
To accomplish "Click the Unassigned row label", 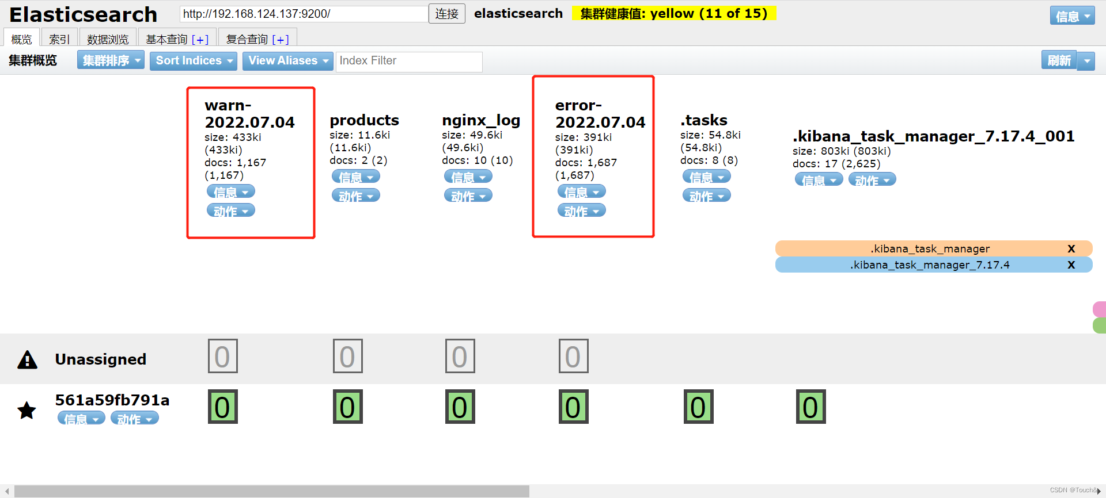I will coord(101,359).
